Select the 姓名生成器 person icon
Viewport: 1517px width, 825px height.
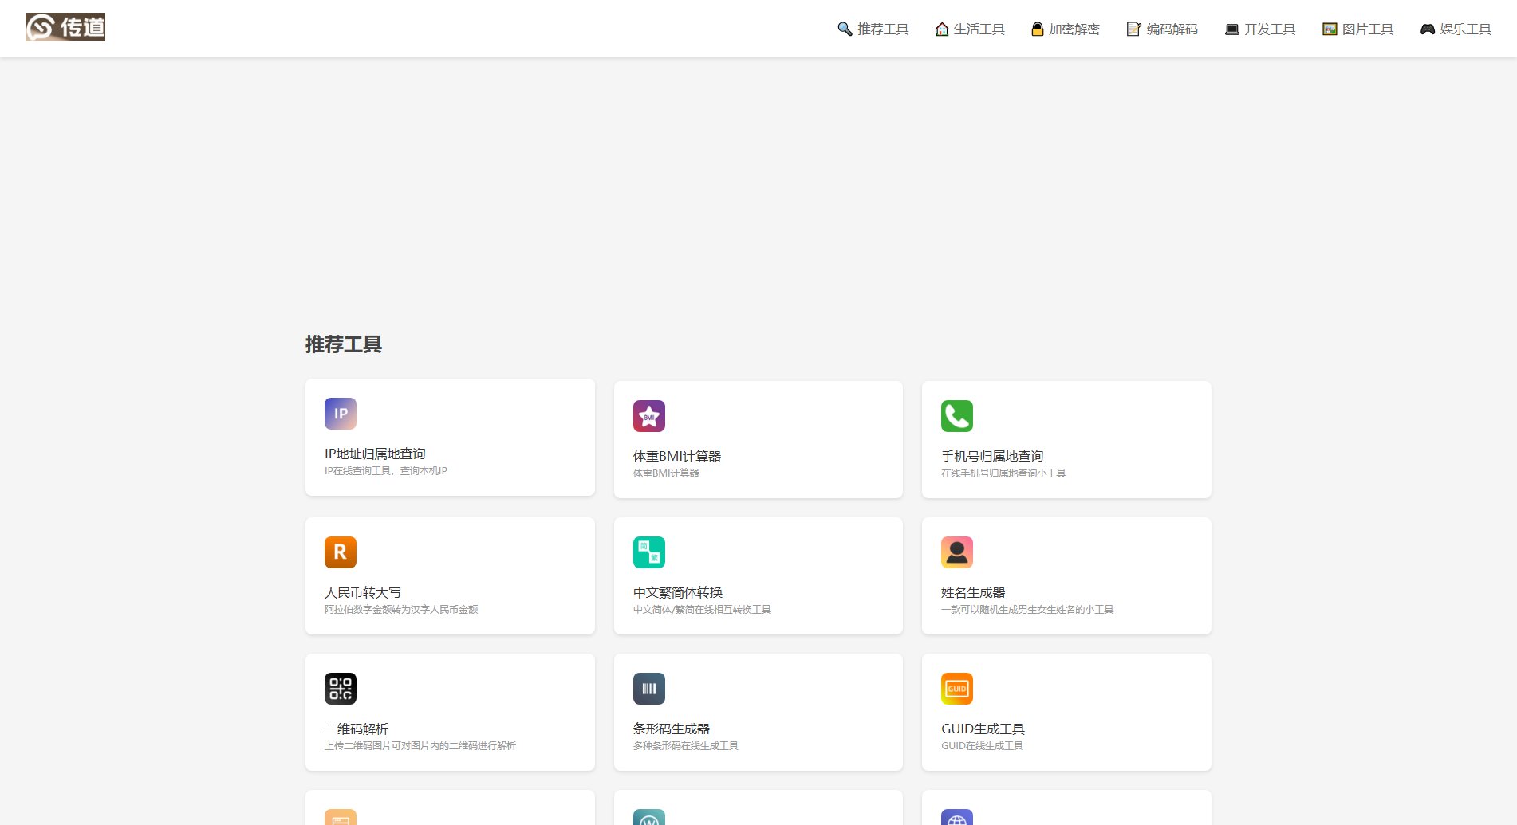click(x=956, y=552)
